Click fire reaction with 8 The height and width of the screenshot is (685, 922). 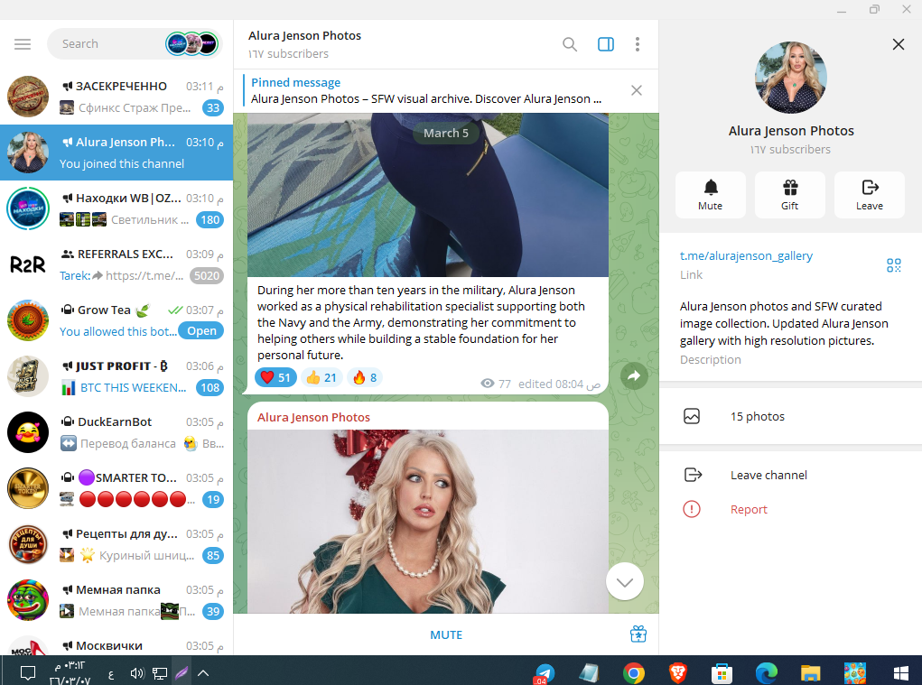click(365, 378)
